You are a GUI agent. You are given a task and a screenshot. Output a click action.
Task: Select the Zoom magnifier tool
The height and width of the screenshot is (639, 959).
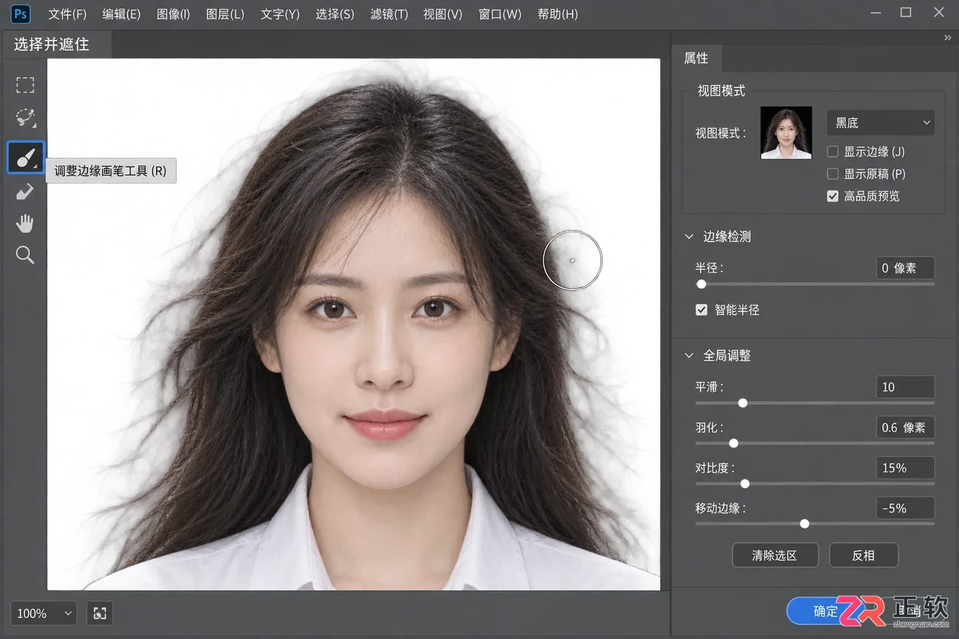pyautogui.click(x=25, y=255)
